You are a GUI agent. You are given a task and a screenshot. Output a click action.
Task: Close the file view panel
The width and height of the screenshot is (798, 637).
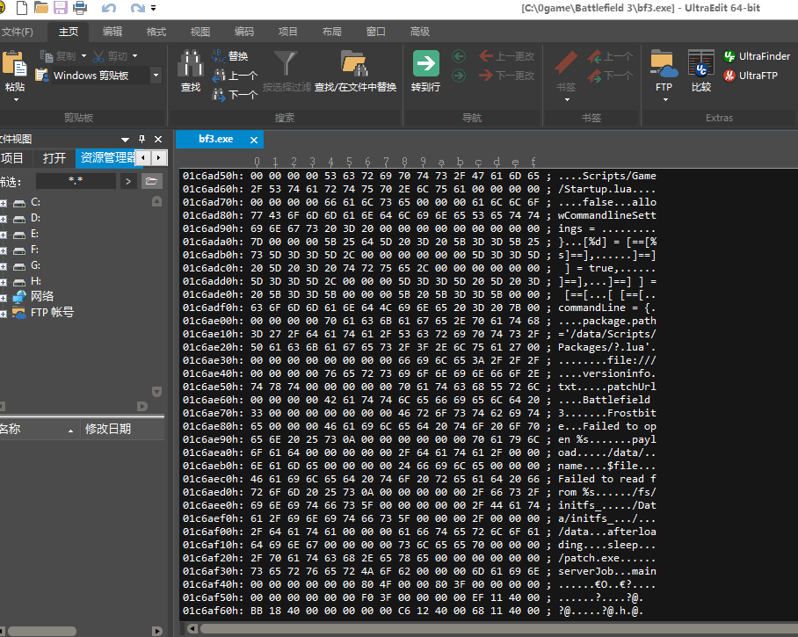click(158, 139)
